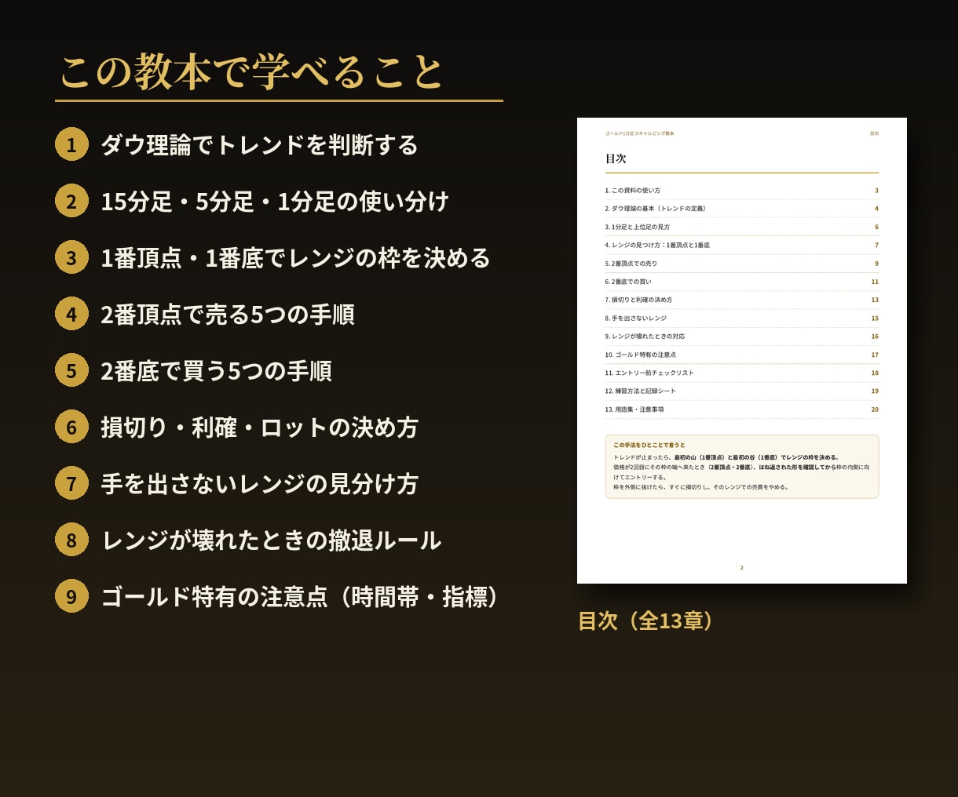Open contents entry '13. 用語集・注意事項'
This screenshot has height=797, width=958.
(634, 409)
